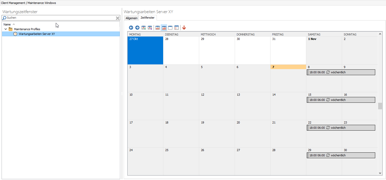Click the blue back arrow in calendar toolbar
Viewport: 386px width, 180px height.
[x=131, y=28]
